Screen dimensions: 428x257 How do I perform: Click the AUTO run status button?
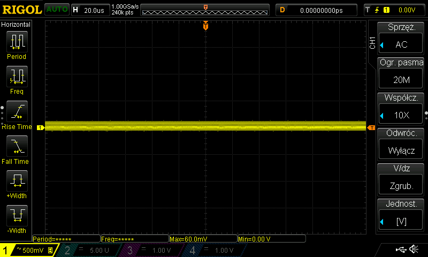pyautogui.click(x=57, y=10)
